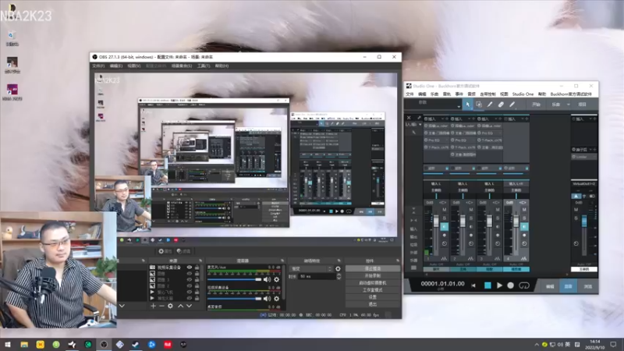Open channel editor icon on mixer channel 1
This screenshot has height=351, width=624.
pyautogui.click(x=444, y=259)
